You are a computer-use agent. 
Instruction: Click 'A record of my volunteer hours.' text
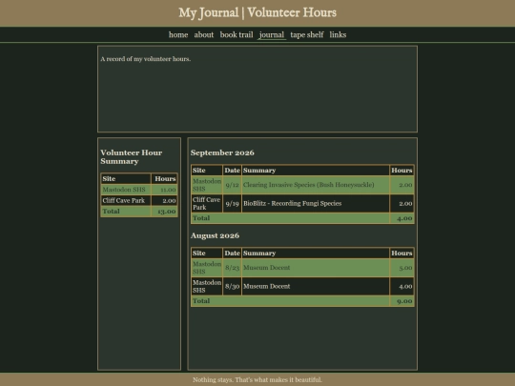coord(146,59)
